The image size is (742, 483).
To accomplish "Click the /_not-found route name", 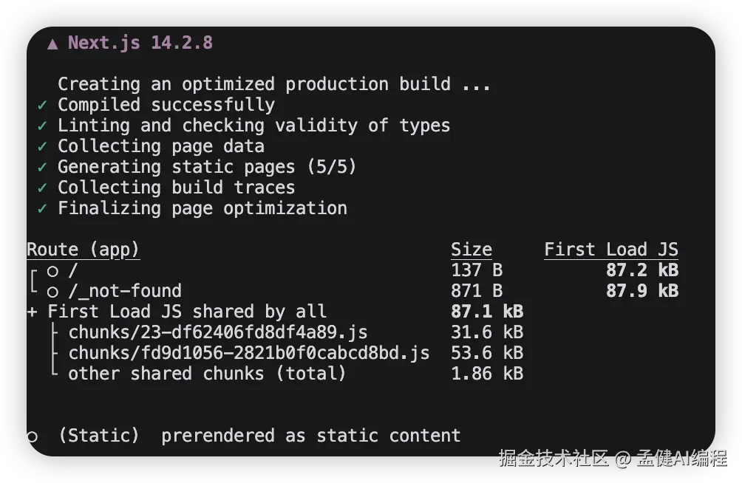I will click(x=124, y=291).
